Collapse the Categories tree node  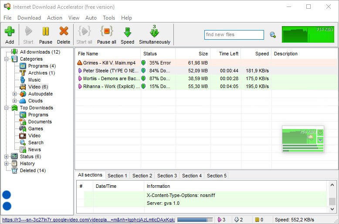[x=7, y=59]
